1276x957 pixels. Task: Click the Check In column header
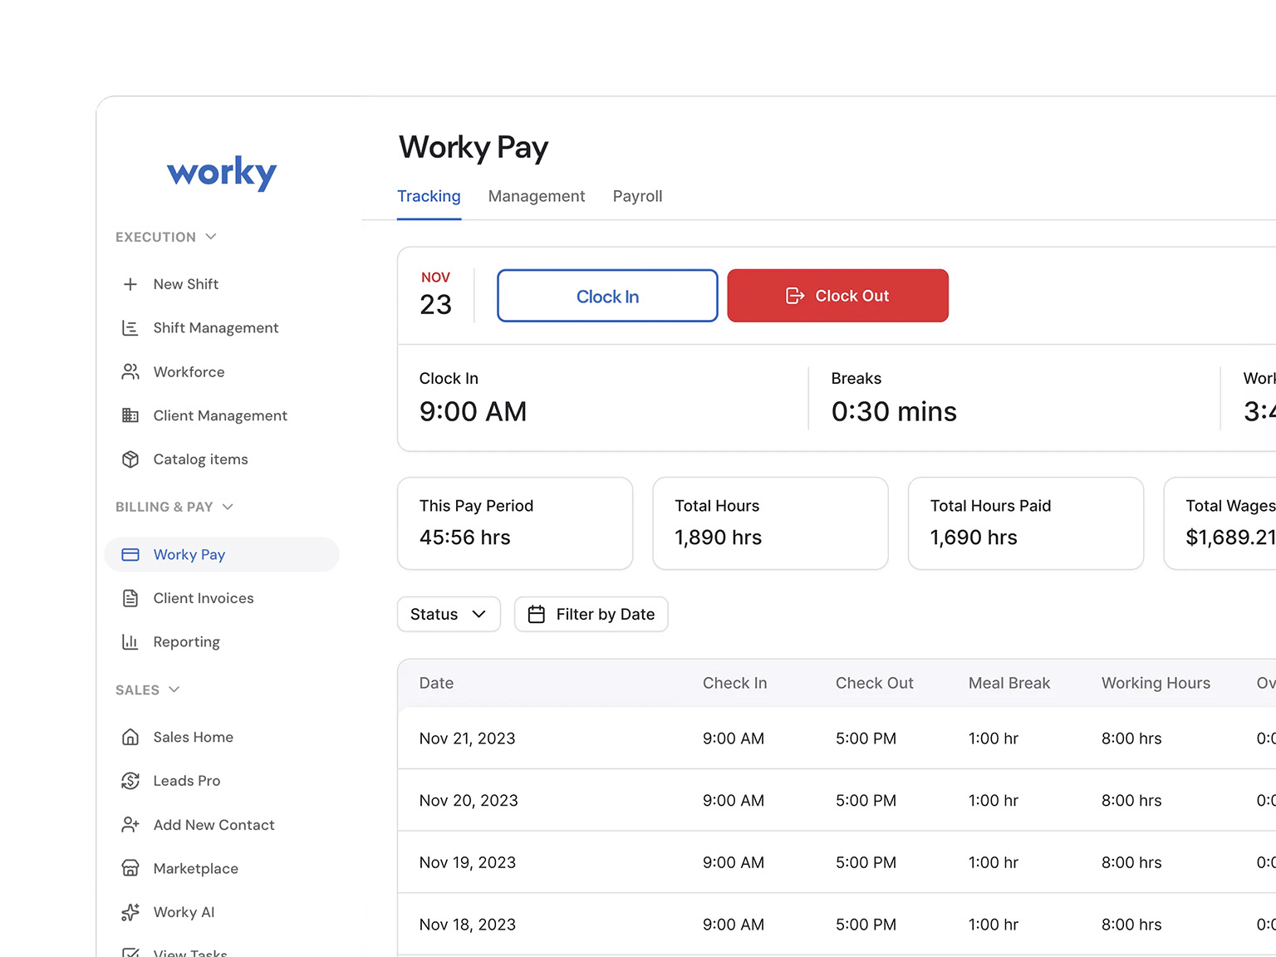click(x=735, y=683)
